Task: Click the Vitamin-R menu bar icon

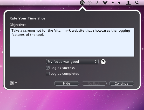Action: click(x=82, y=3)
